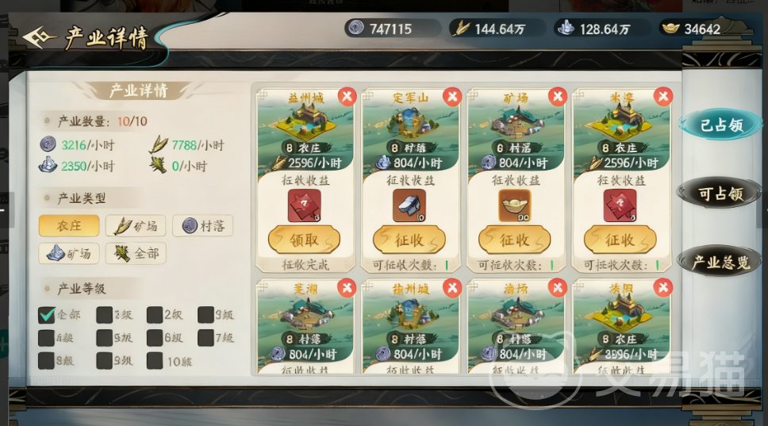Image resolution: width=768 pixels, height=426 pixels.
Task: Toggle the 全部 level checkbox
Action: (47, 315)
